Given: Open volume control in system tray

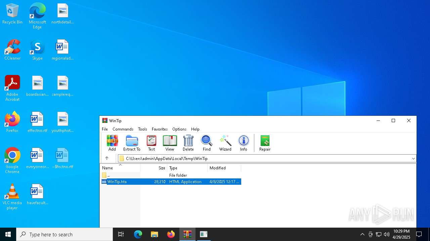Looking at the screenshot, I should [387, 234].
